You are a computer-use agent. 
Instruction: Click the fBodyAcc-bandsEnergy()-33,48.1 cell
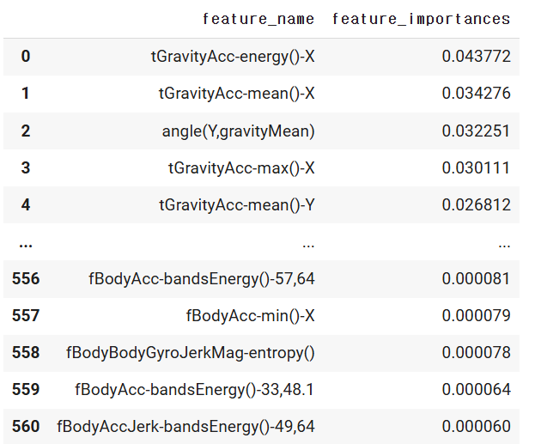click(194, 390)
